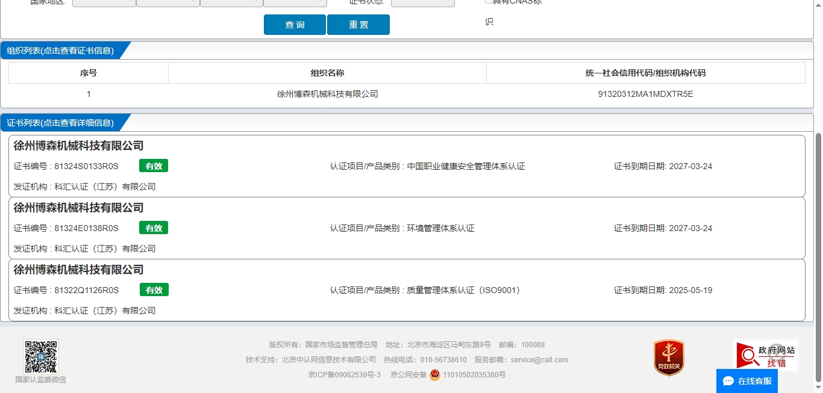Click 2027-03-24 expiry of the 职业健康安全 certificate

pyautogui.click(x=690, y=166)
